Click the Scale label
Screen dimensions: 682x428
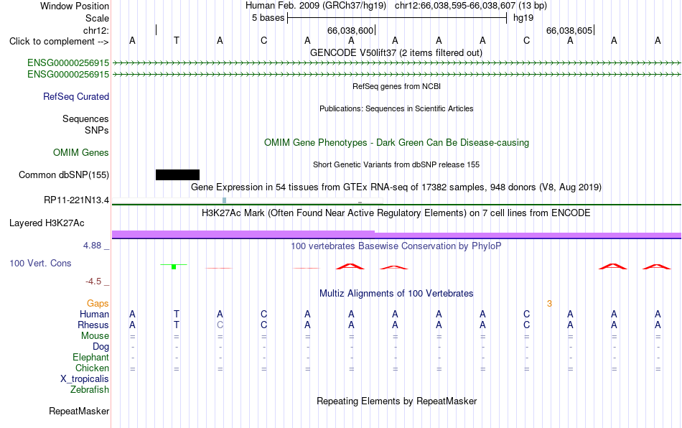(x=97, y=18)
